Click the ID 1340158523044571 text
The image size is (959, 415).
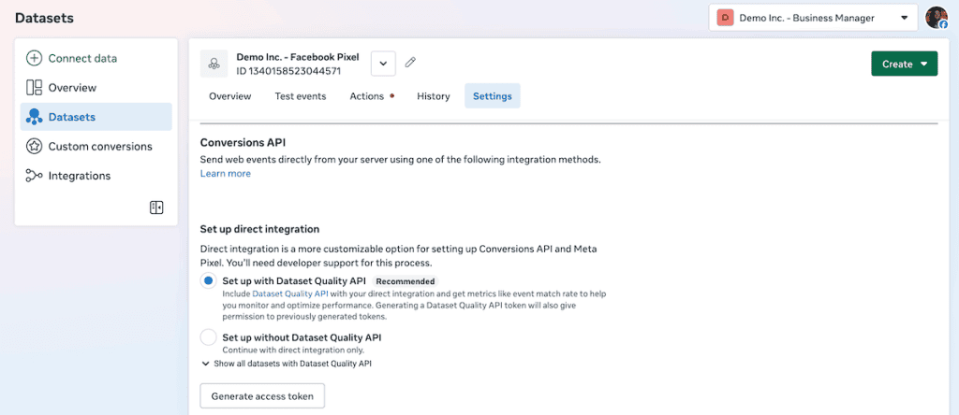(288, 71)
